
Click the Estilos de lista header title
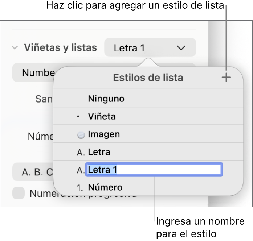[148, 78]
